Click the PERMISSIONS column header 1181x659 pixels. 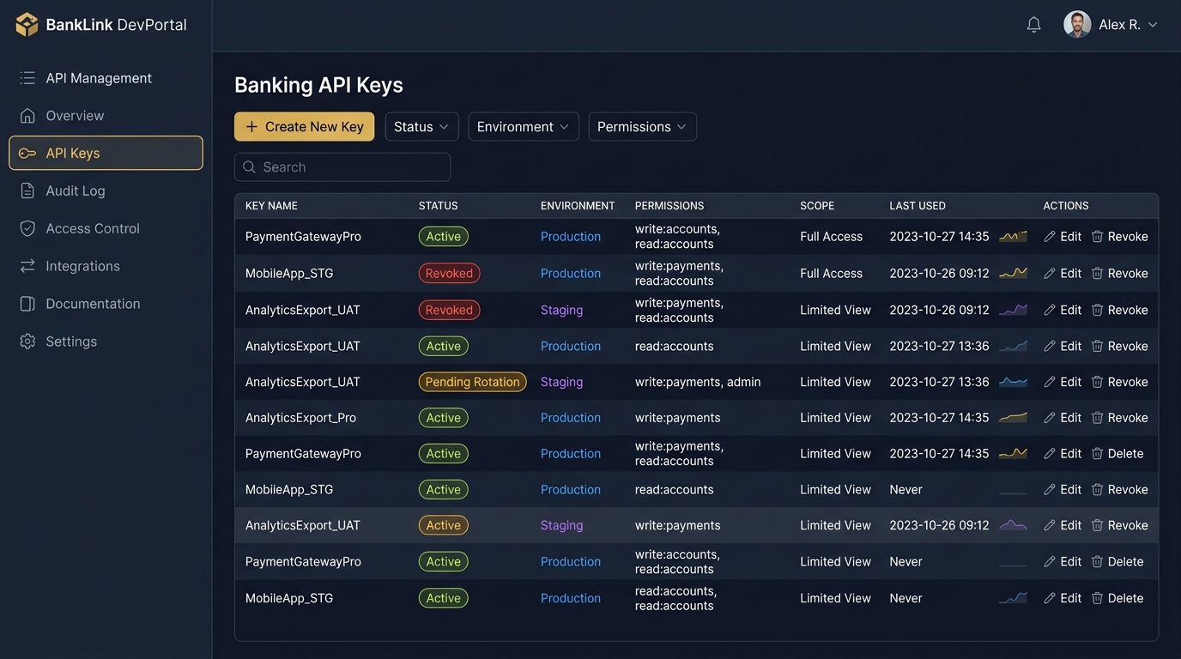click(x=669, y=206)
